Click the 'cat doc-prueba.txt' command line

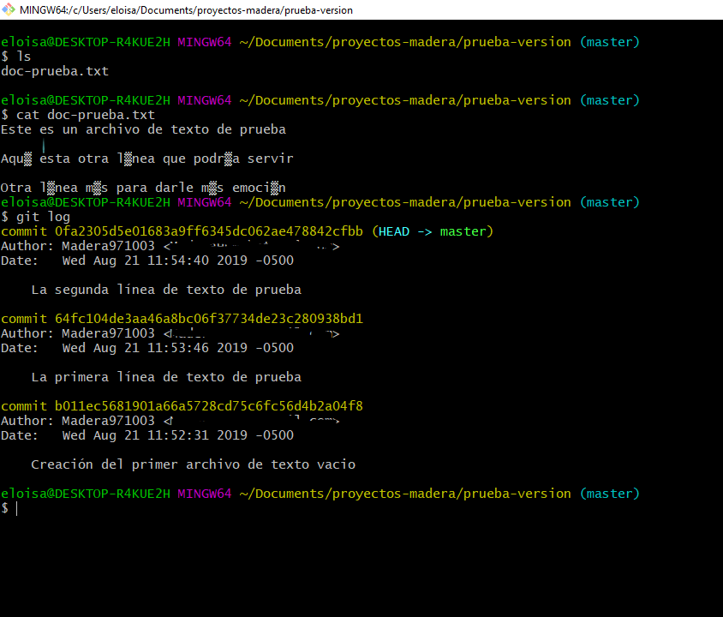(x=85, y=115)
